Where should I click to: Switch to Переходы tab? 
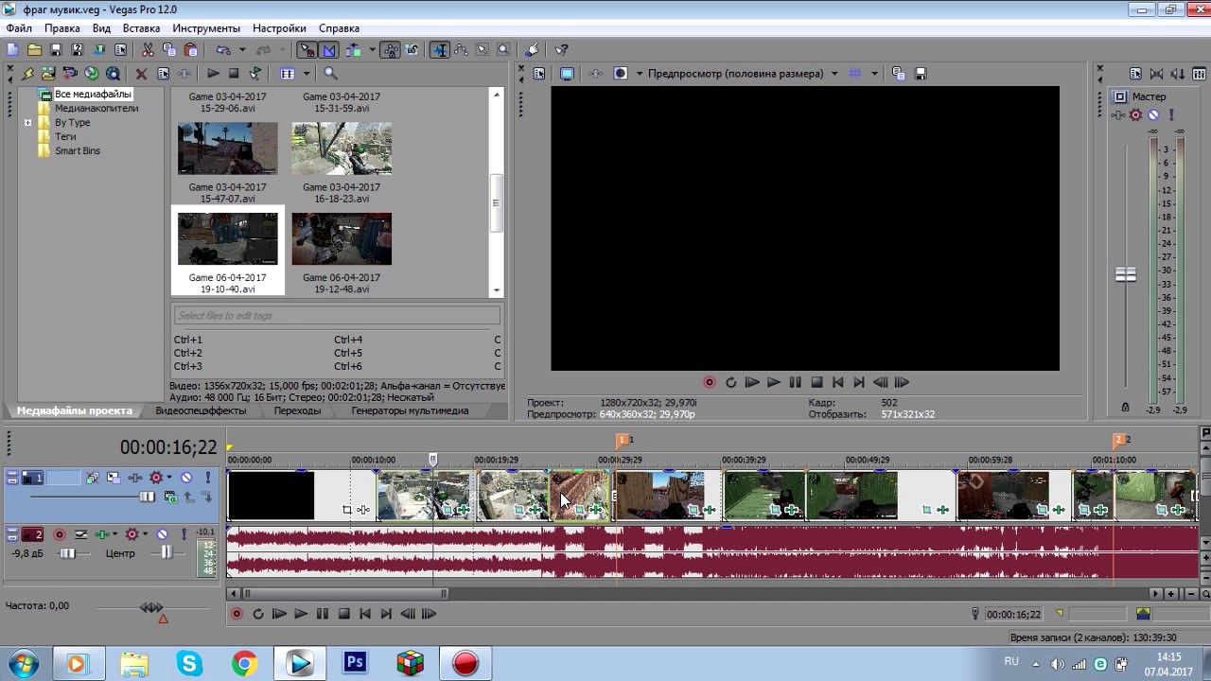point(297,410)
